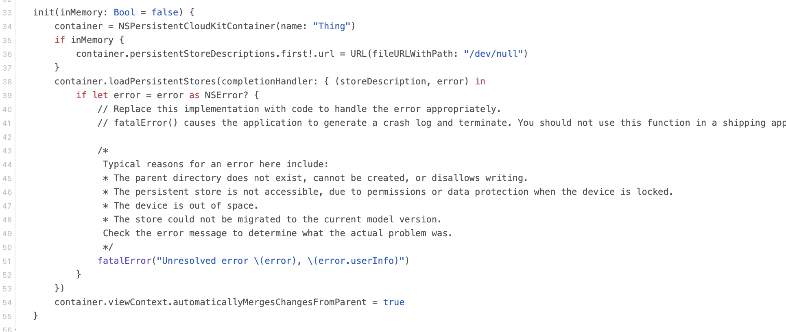Image resolution: width=786 pixels, height=332 pixels.
Task: Click the NSPersistentCloudKitContainer identifier
Action: (x=197, y=26)
